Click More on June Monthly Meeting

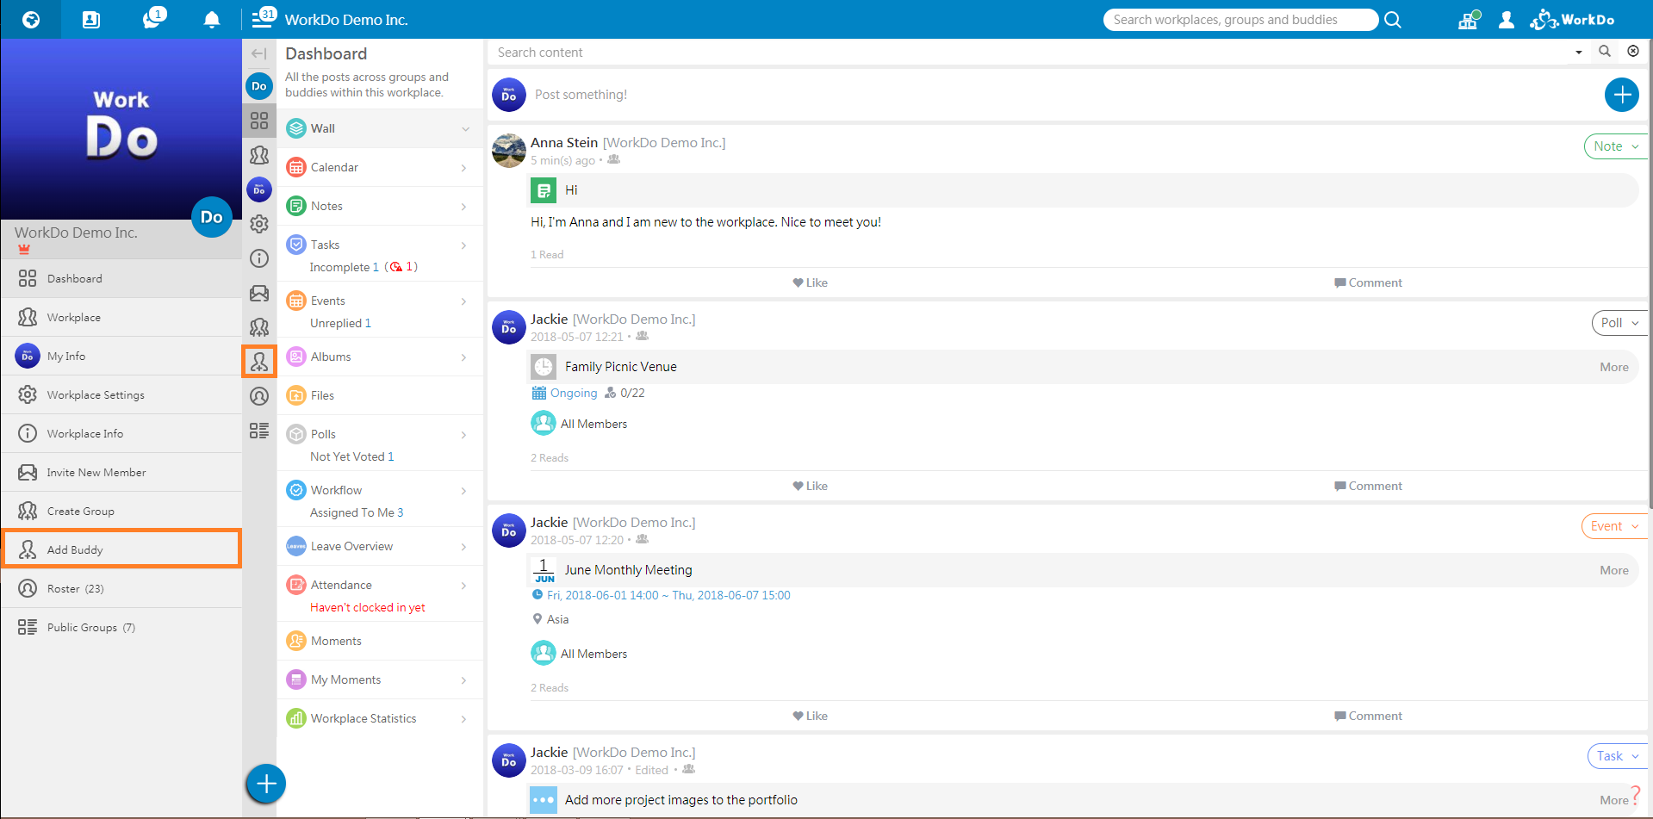[x=1614, y=570]
